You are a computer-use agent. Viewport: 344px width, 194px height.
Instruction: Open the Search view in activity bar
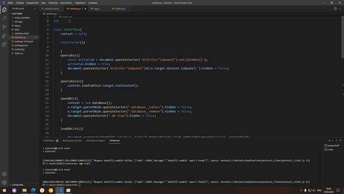pos(4,18)
